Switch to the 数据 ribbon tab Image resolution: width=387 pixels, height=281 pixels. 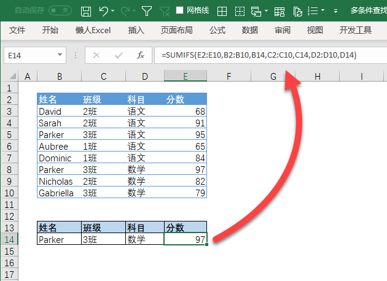click(x=250, y=30)
